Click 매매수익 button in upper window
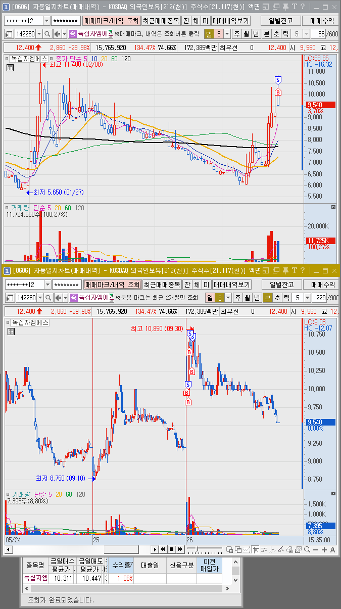This screenshot has width=341, height=609. pyautogui.click(x=321, y=21)
